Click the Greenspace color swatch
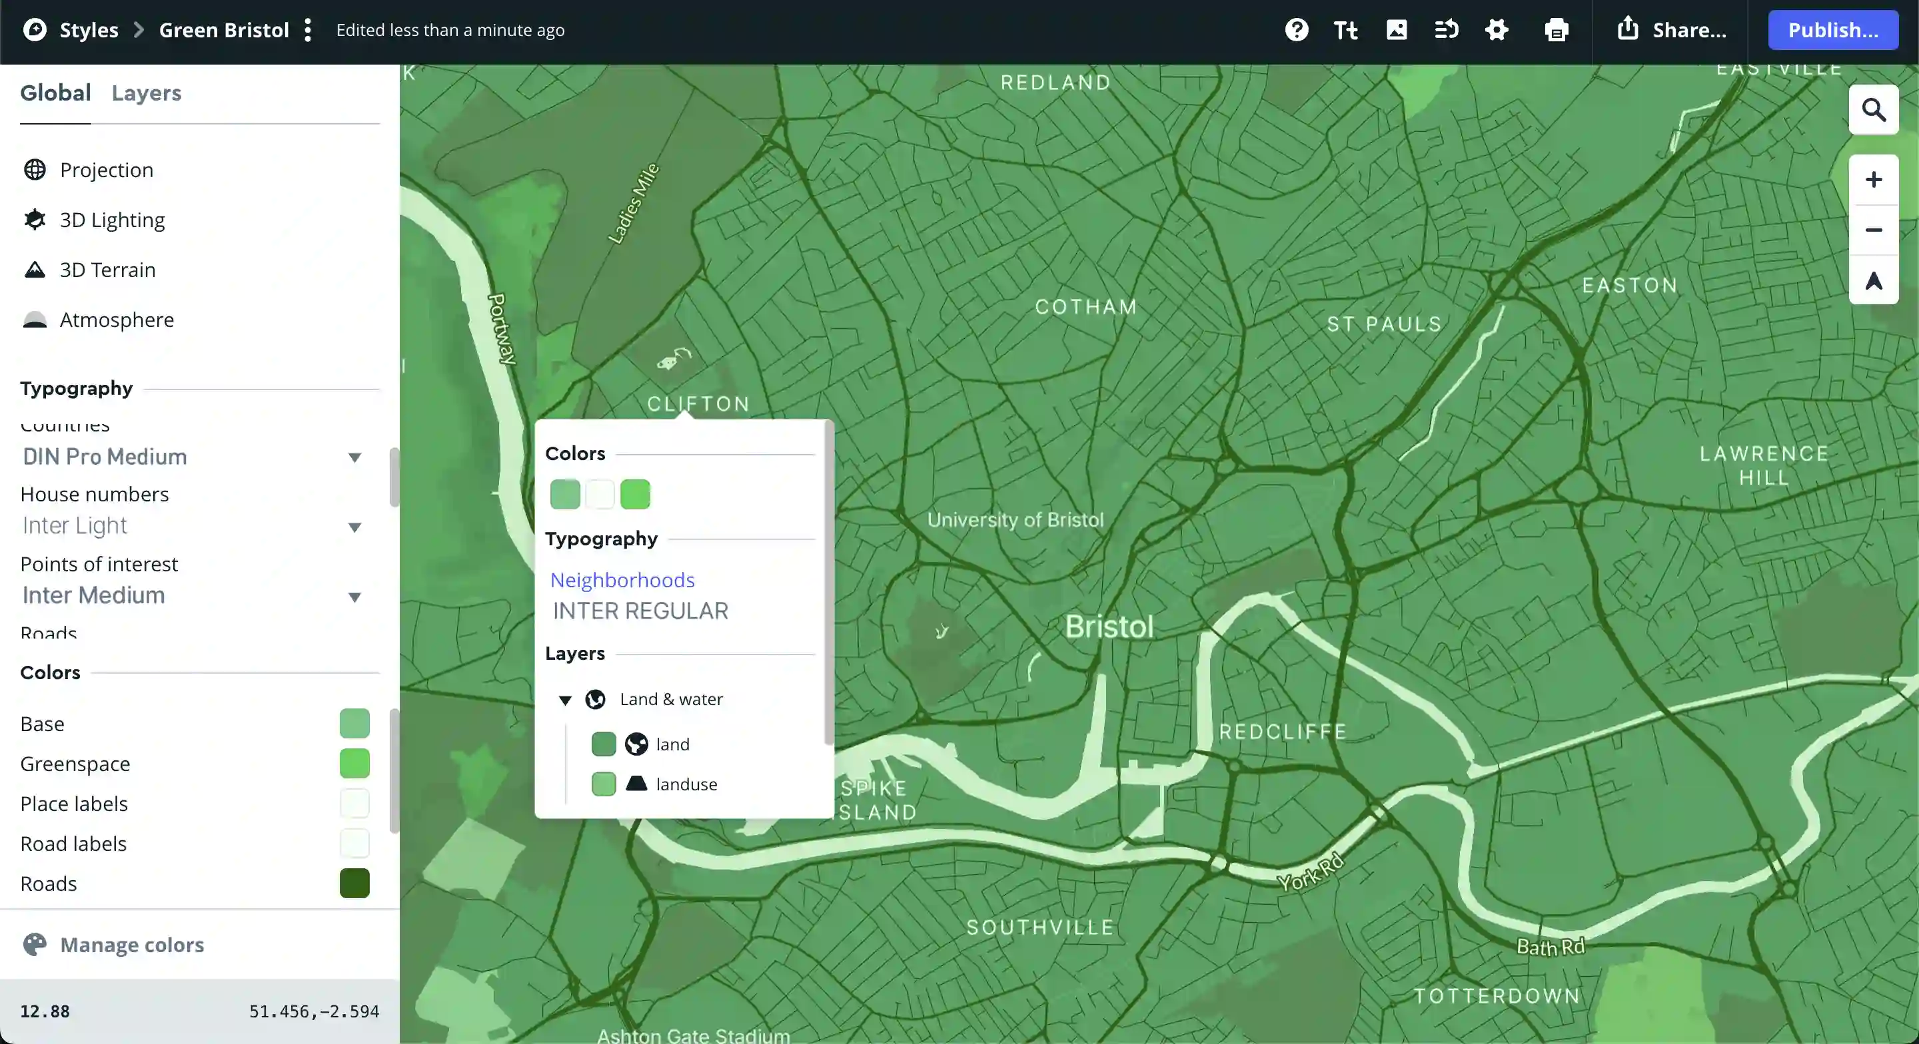Screen dimensions: 1919x1044 354,763
